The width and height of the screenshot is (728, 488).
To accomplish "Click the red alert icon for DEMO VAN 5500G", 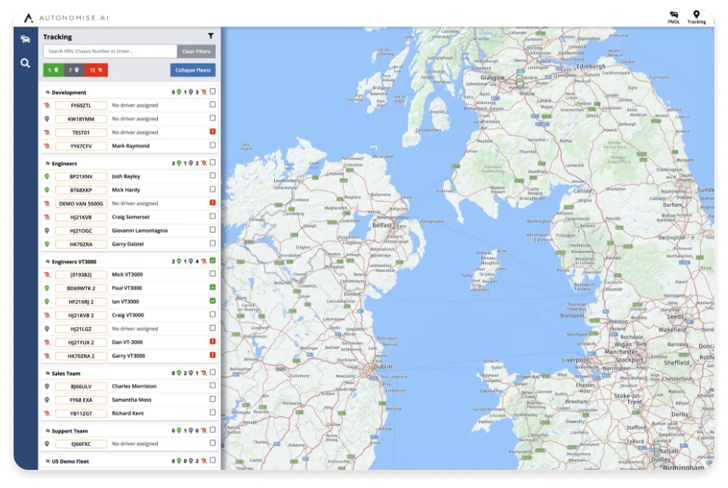I will click(212, 203).
